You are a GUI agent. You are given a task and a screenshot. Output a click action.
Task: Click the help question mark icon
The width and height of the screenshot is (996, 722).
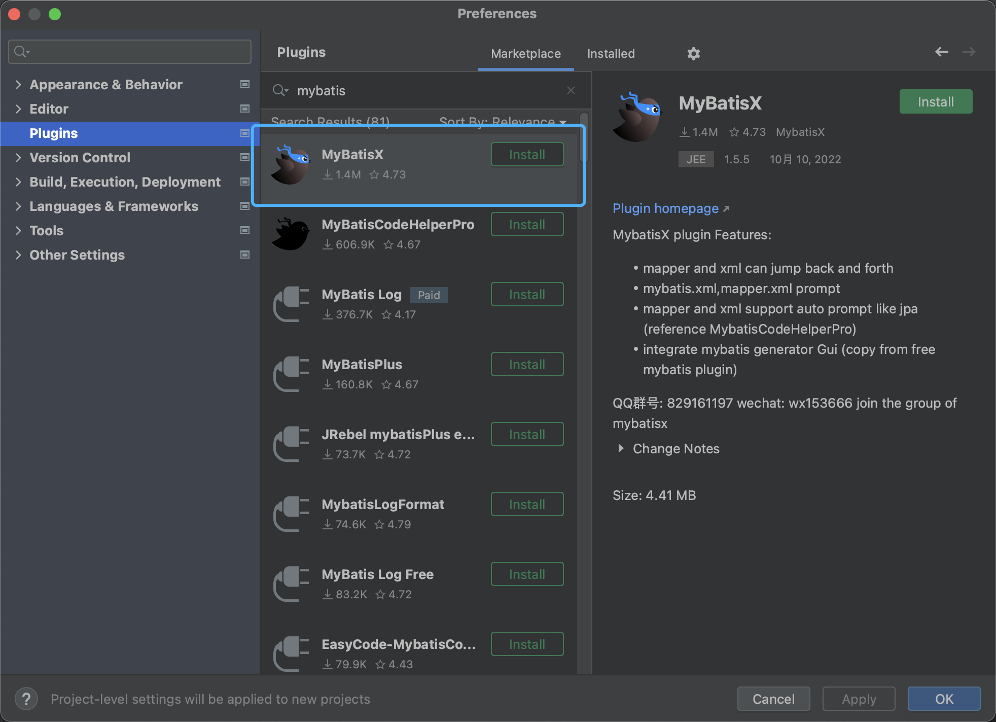coord(26,699)
